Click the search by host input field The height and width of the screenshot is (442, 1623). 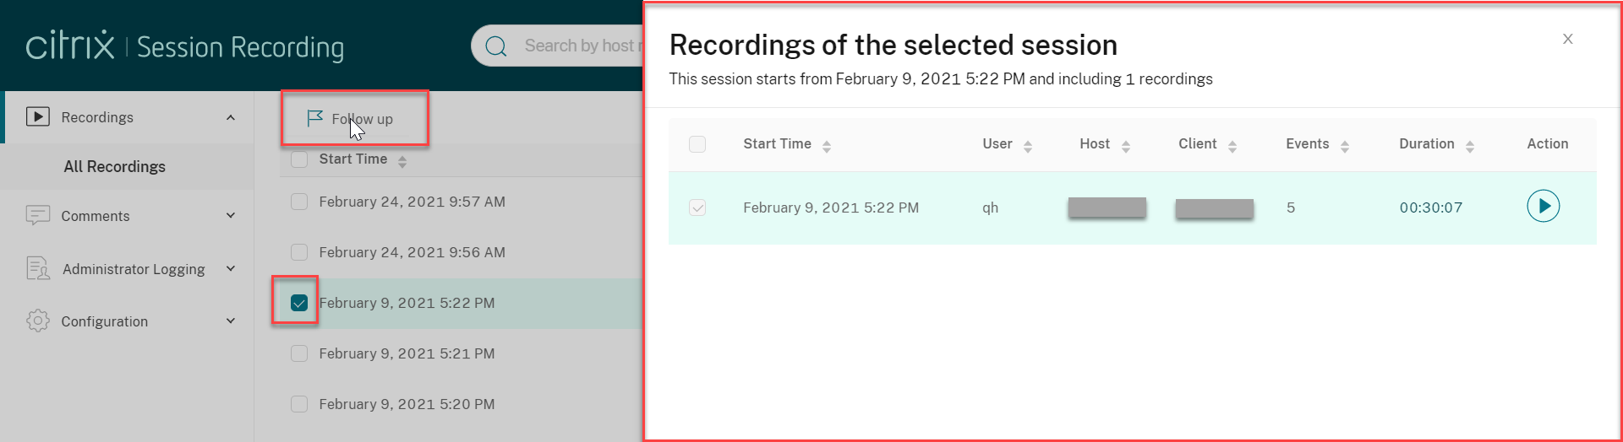click(x=579, y=46)
